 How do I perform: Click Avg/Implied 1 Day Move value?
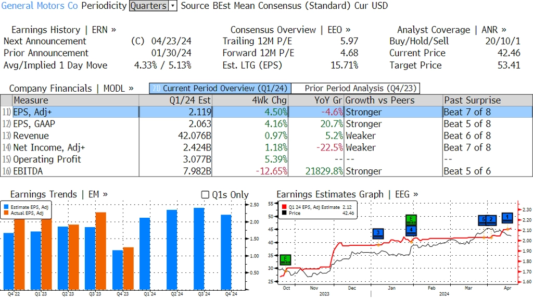(x=163, y=65)
